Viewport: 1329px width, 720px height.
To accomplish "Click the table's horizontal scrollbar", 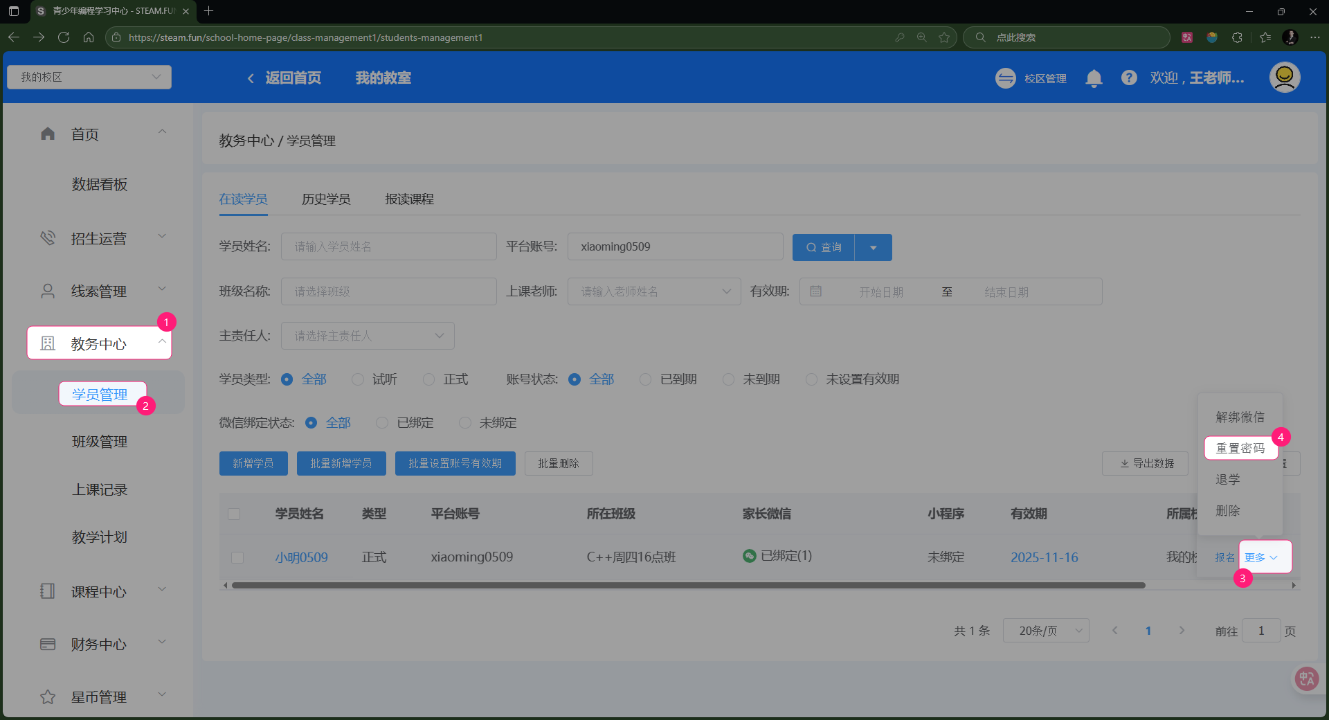I will tap(688, 586).
